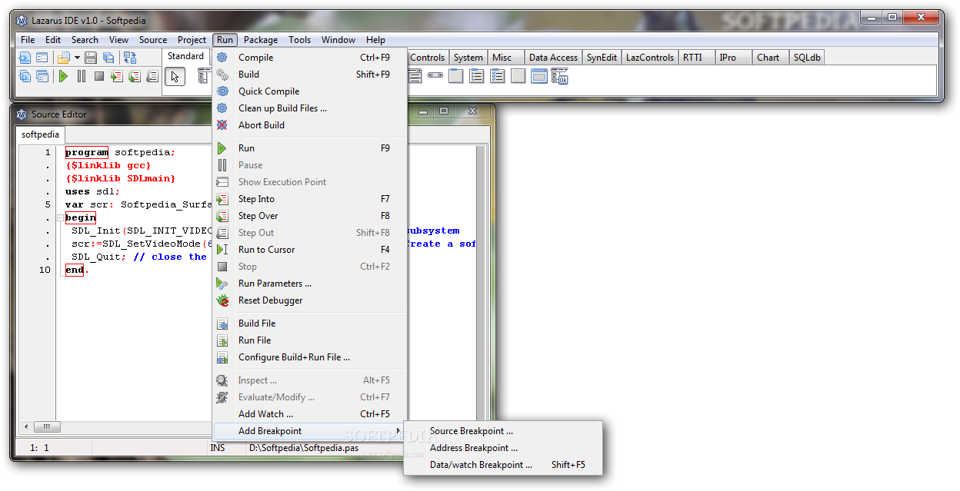
Task: Open the Search menu
Action: point(85,40)
